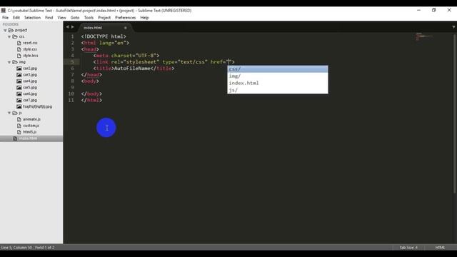Image resolution: width=457 pixels, height=257 pixels.
Task: Go to previous tab with left arrow
Action: tap(67, 27)
